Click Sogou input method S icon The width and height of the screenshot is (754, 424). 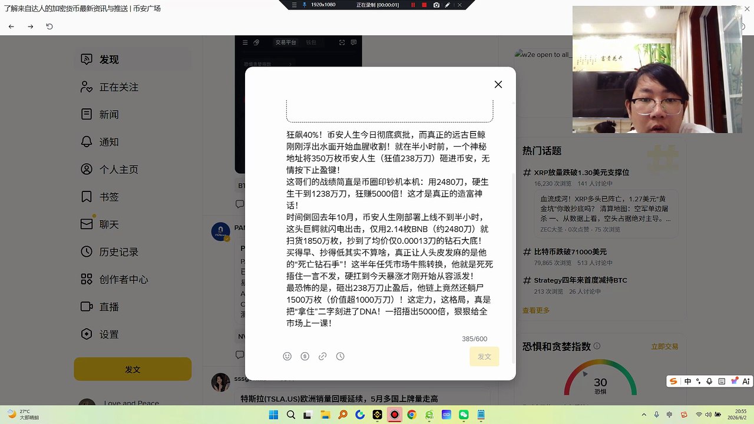(x=674, y=382)
